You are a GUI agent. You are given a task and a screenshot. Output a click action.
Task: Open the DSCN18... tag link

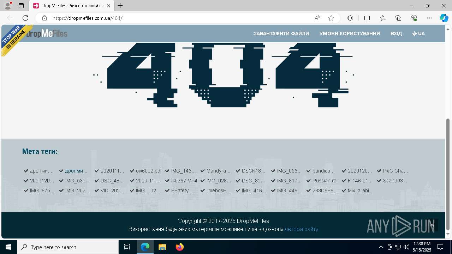point(254,171)
